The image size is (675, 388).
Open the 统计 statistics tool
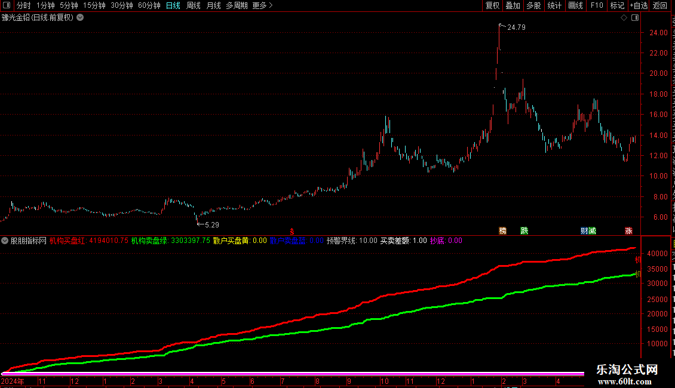coord(554,5)
